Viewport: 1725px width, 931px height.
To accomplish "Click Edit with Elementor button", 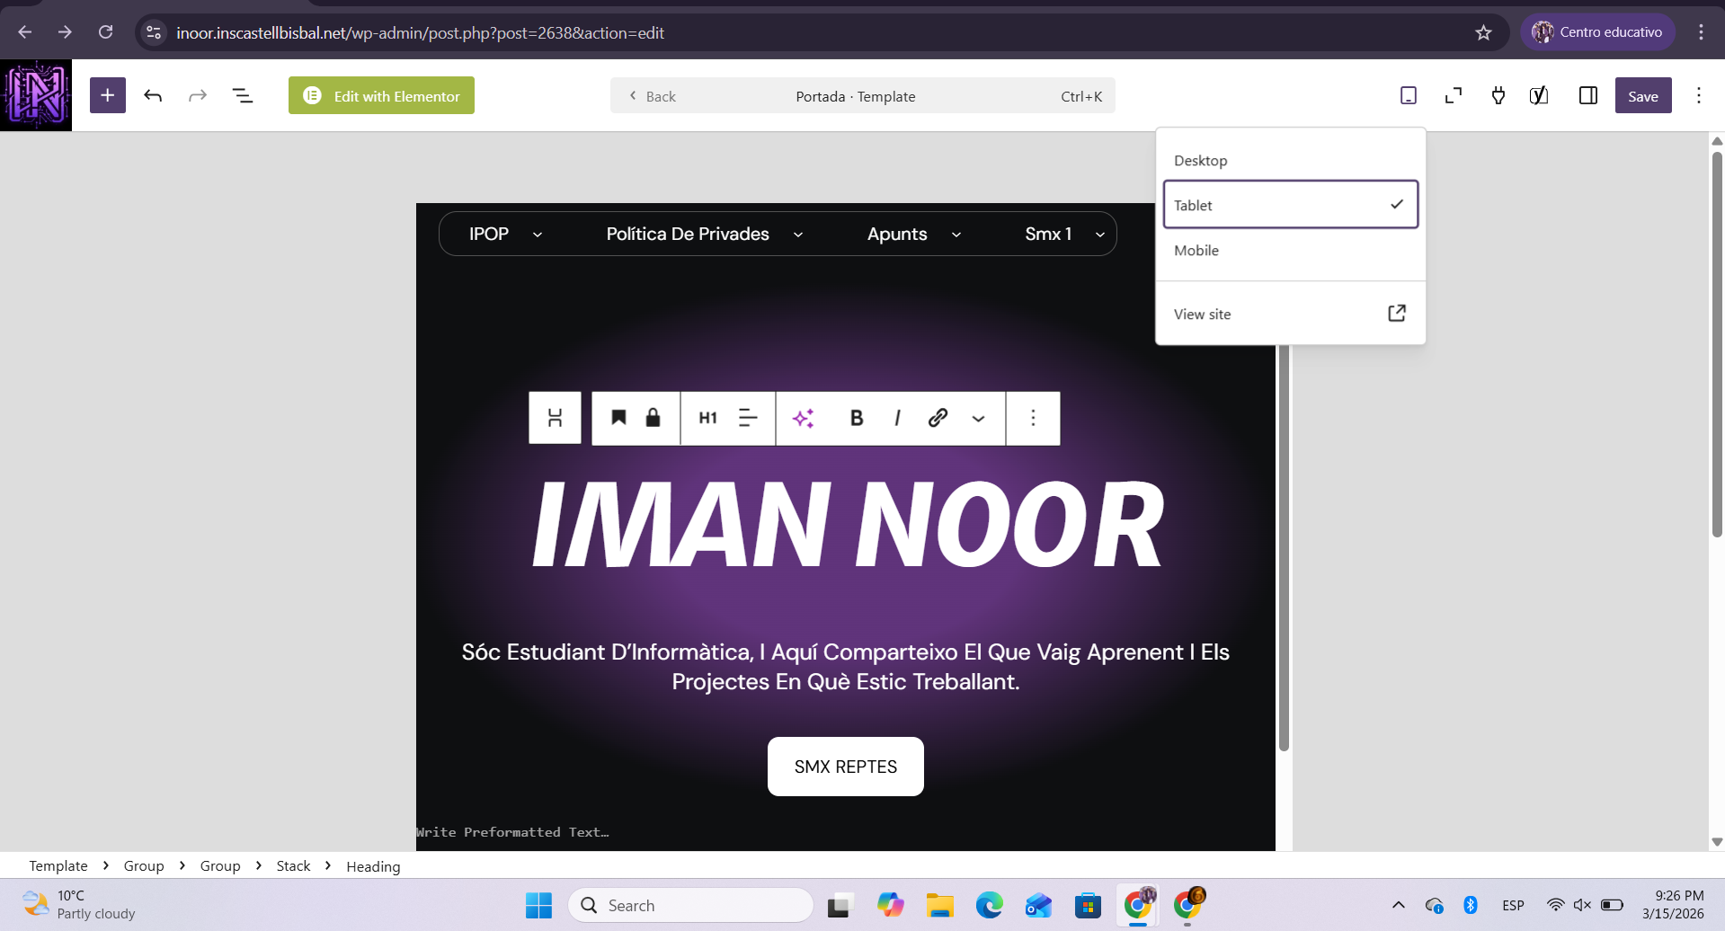I will point(381,95).
